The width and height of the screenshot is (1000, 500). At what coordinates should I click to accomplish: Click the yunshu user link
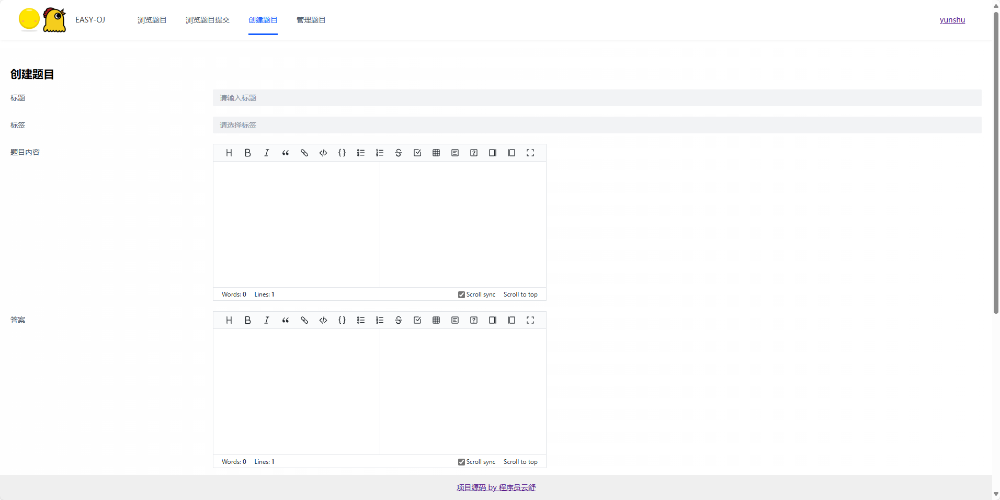(x=952, y=20)
